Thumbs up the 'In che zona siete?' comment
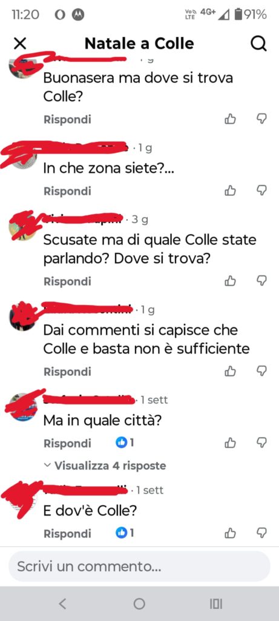The image size is (279, 621). (x=230, y=191)
